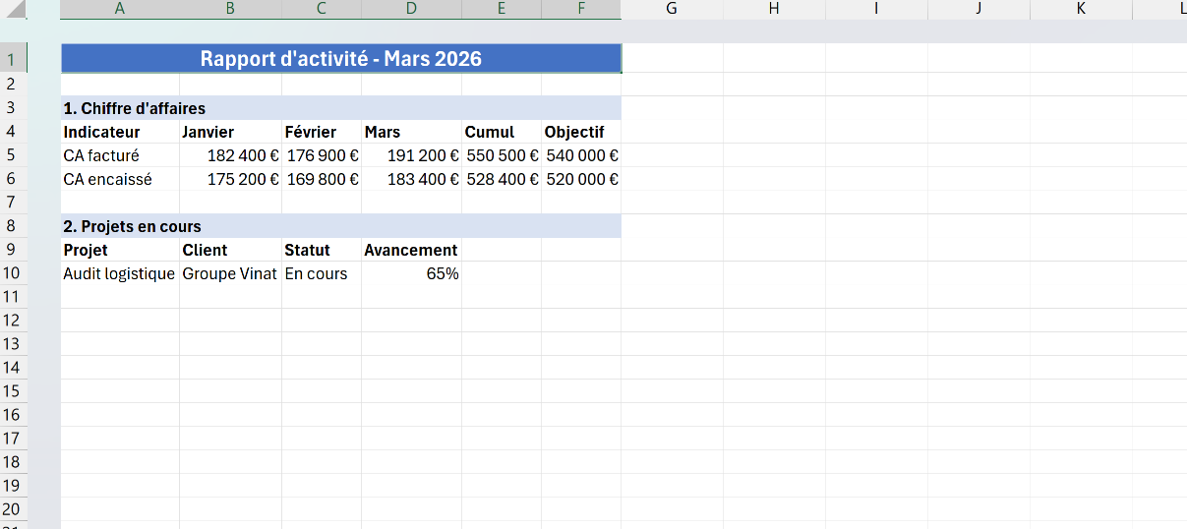
Task: Select row 11 via its row header
Action: click(x=13, y=297)
